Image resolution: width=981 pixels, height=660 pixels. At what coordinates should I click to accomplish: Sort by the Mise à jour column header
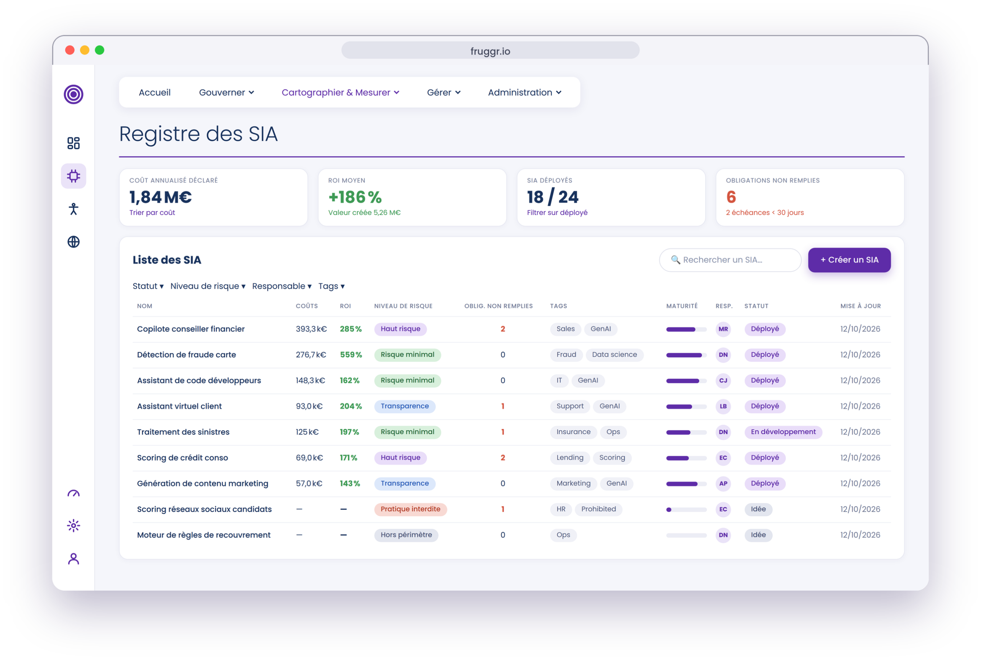click(861, 306)
